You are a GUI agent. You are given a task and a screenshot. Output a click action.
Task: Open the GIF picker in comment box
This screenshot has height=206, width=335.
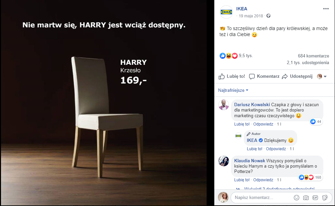(x=315, y=198)
